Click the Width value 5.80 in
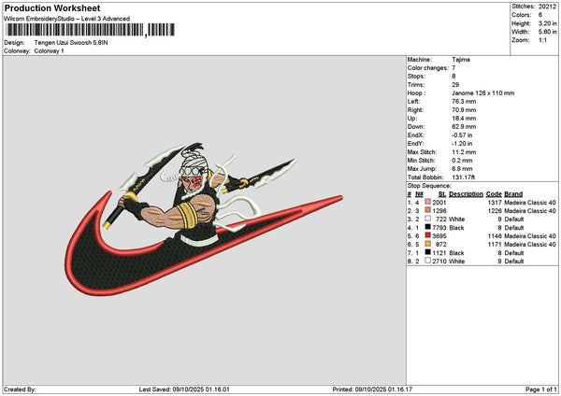Viewport: 561px width, 396px height. [547, 32]
